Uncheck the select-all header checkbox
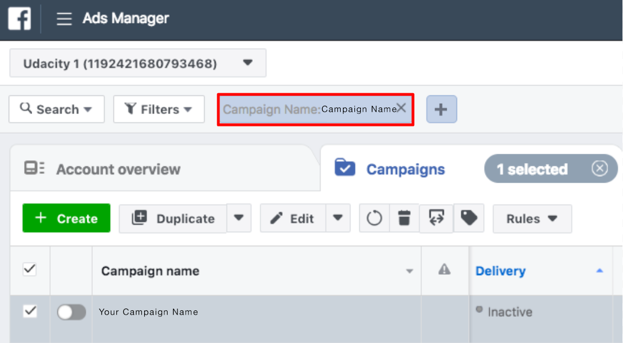Screen dimensions: 623x343 (29, 269)
